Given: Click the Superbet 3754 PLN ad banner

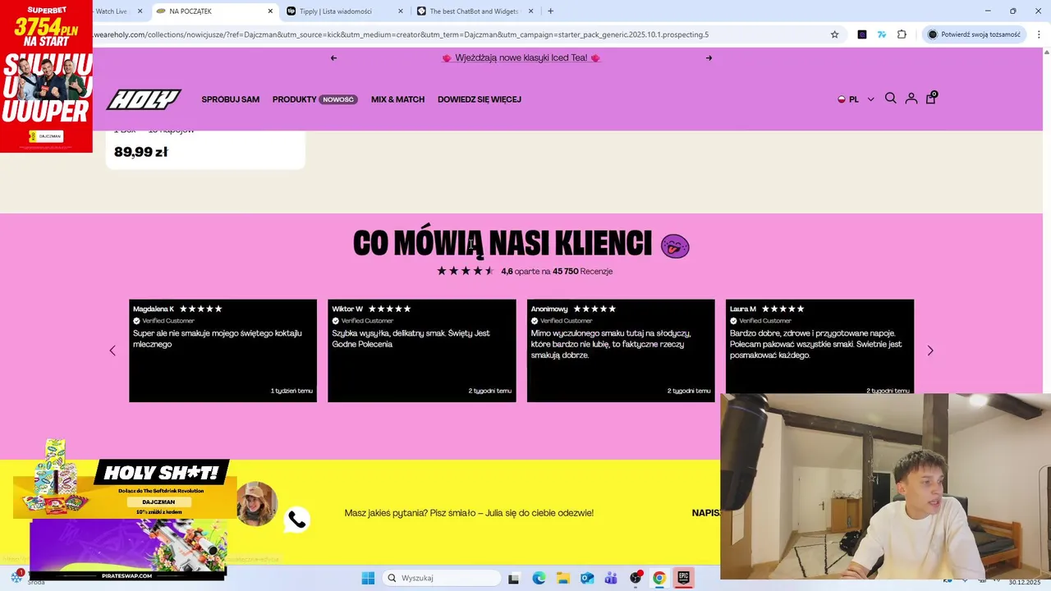Looking at the screenshot, I should [x=46, y=76].
